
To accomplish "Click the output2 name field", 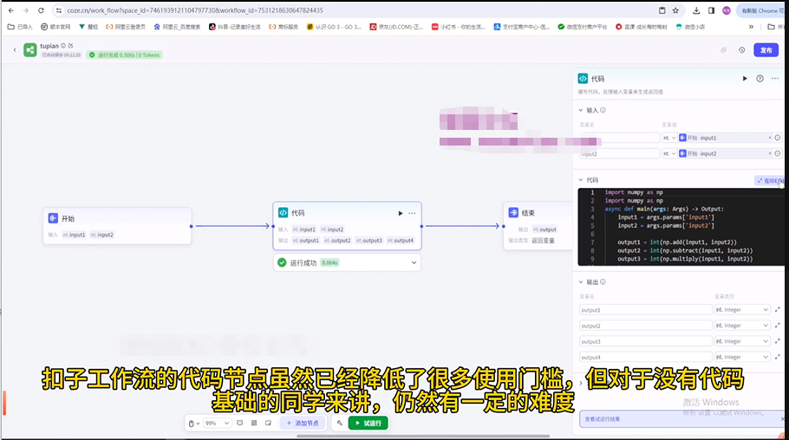I will pyautogui.click(x=646, y=326).
